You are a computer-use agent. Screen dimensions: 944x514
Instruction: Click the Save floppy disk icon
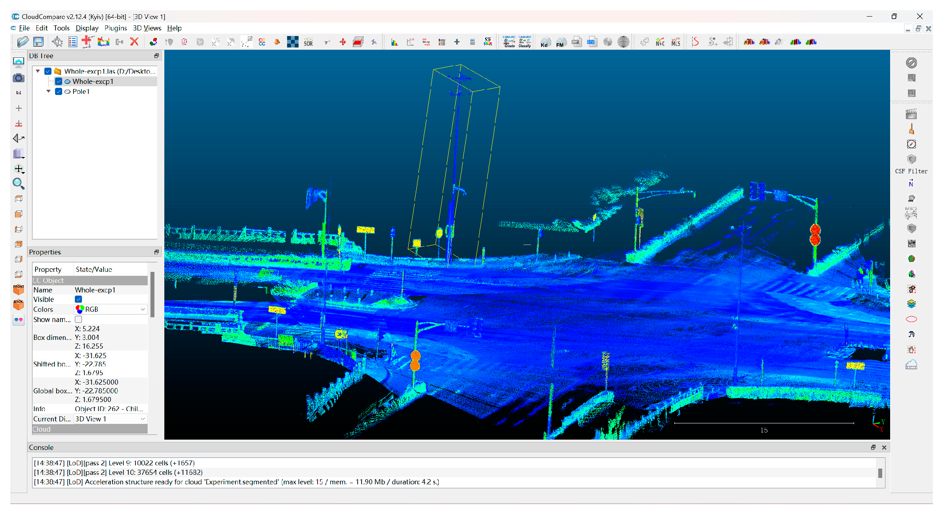coord(38,42)
